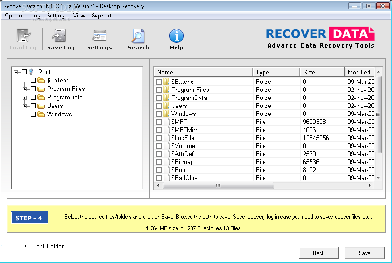This screenshot has width=392, height=263.
Task: Click the ProgramData folder icon in tree
Action: tap(41, 98)
